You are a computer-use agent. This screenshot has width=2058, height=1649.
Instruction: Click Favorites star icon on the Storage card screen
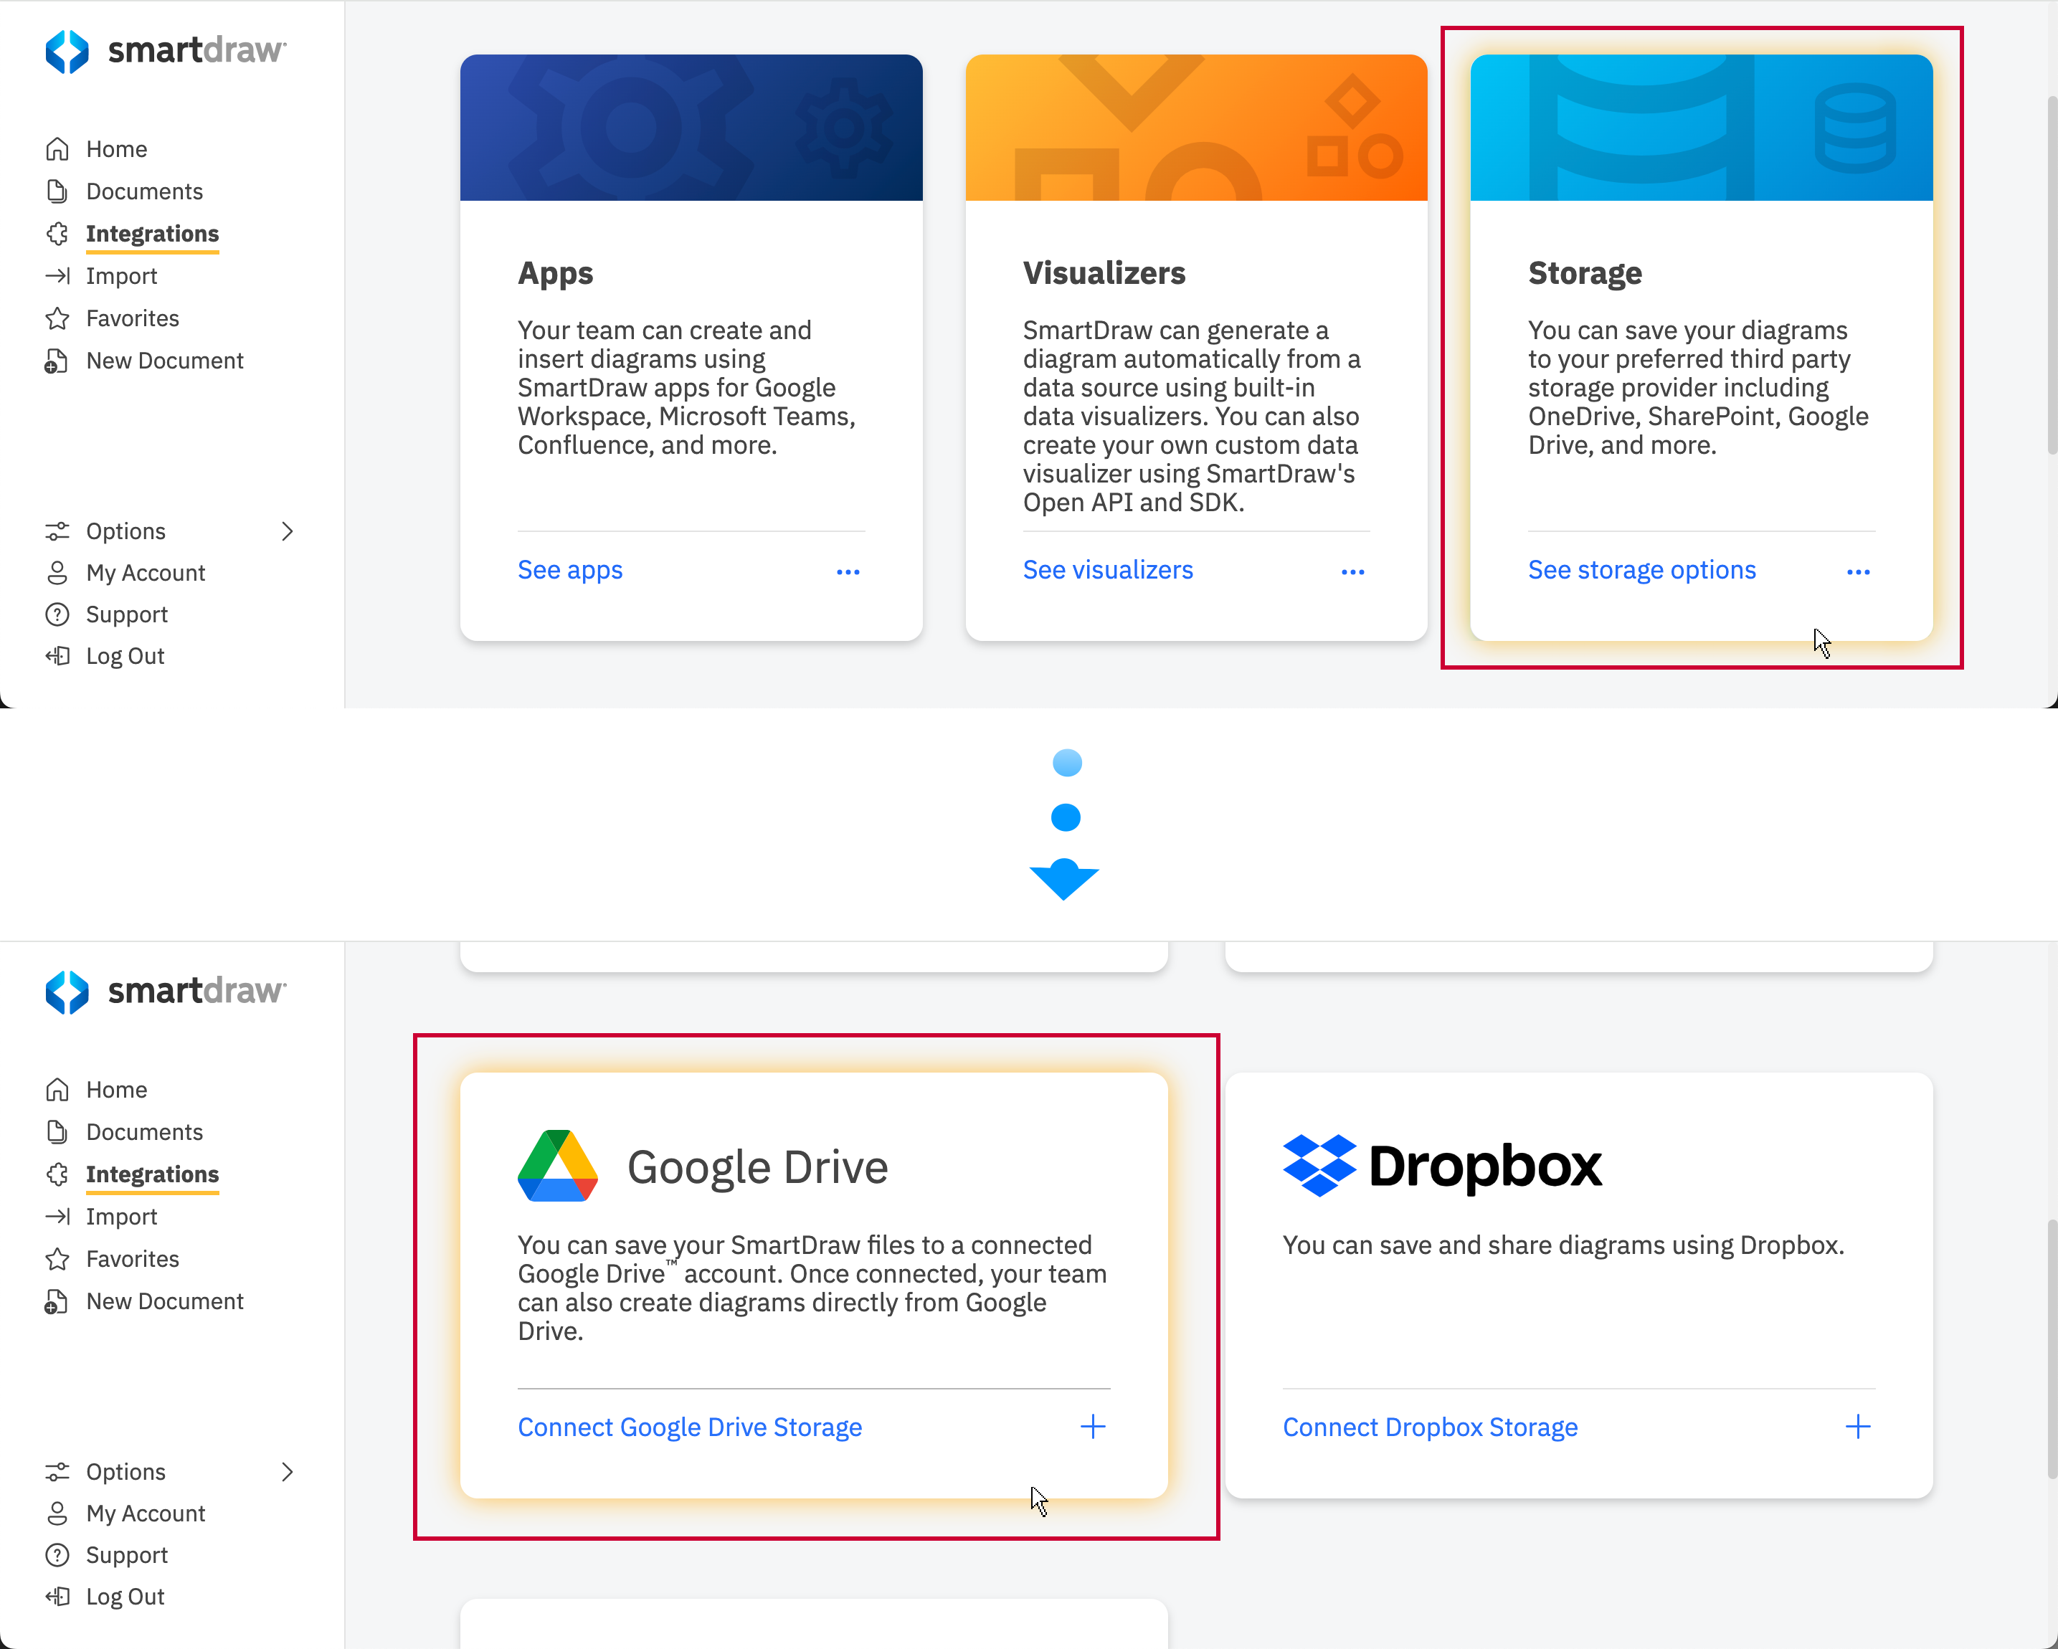click(57, 318)
